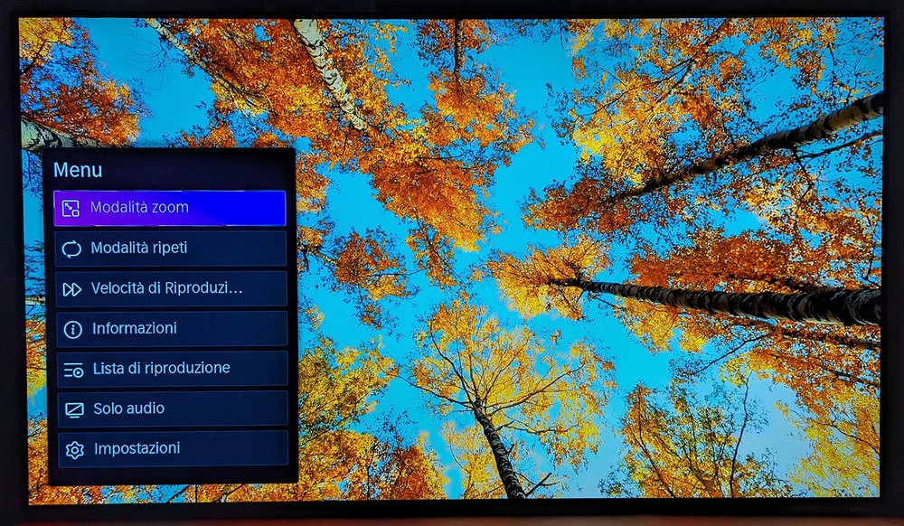Click the information circle icon
The height and width of the screenshot is (526, 904).
pyautogui.click(x=72, y=330)
